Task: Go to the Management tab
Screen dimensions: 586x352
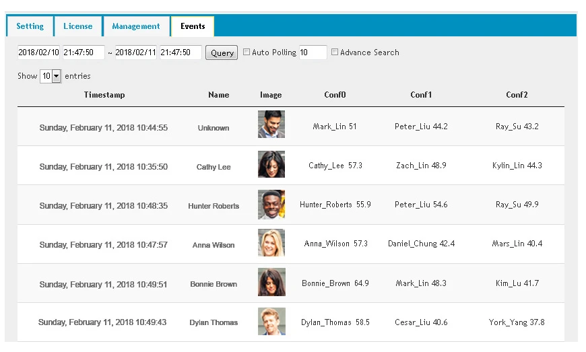Action: coord(136,26)
